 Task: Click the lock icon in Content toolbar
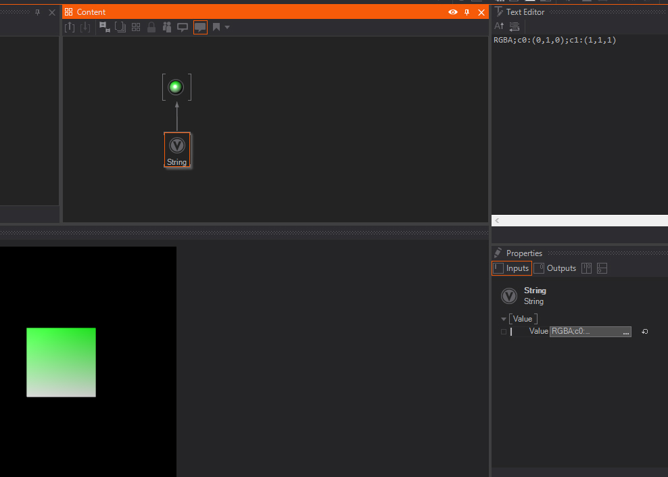tap(151, 27)
